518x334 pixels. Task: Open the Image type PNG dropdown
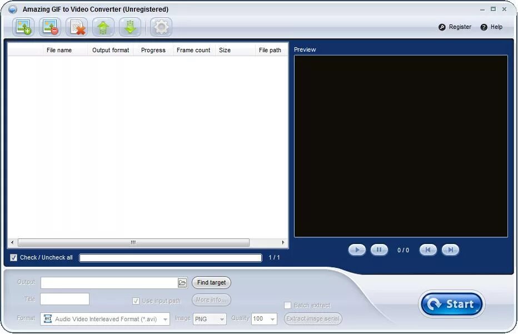(x=210, y=319)
